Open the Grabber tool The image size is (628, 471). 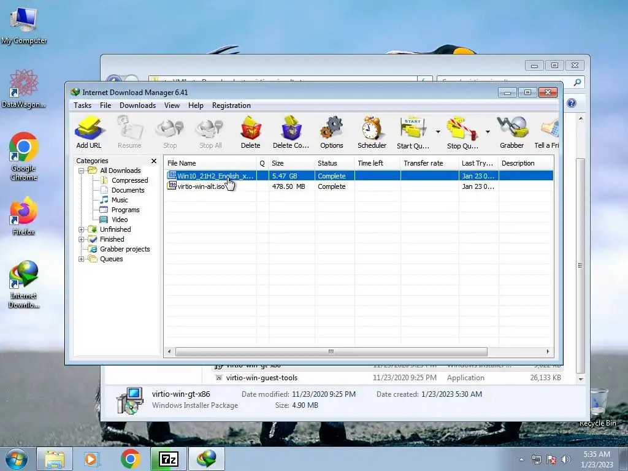click(512, 132)
